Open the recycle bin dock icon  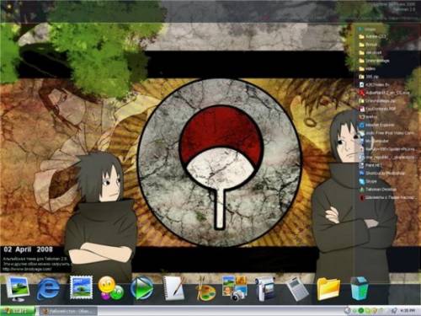click(360, 288)
